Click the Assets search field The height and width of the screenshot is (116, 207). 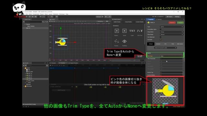tap(37, 65)
